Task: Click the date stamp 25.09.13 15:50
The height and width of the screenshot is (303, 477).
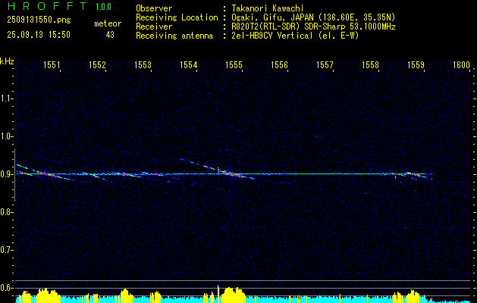Action: tap(39, 35)
